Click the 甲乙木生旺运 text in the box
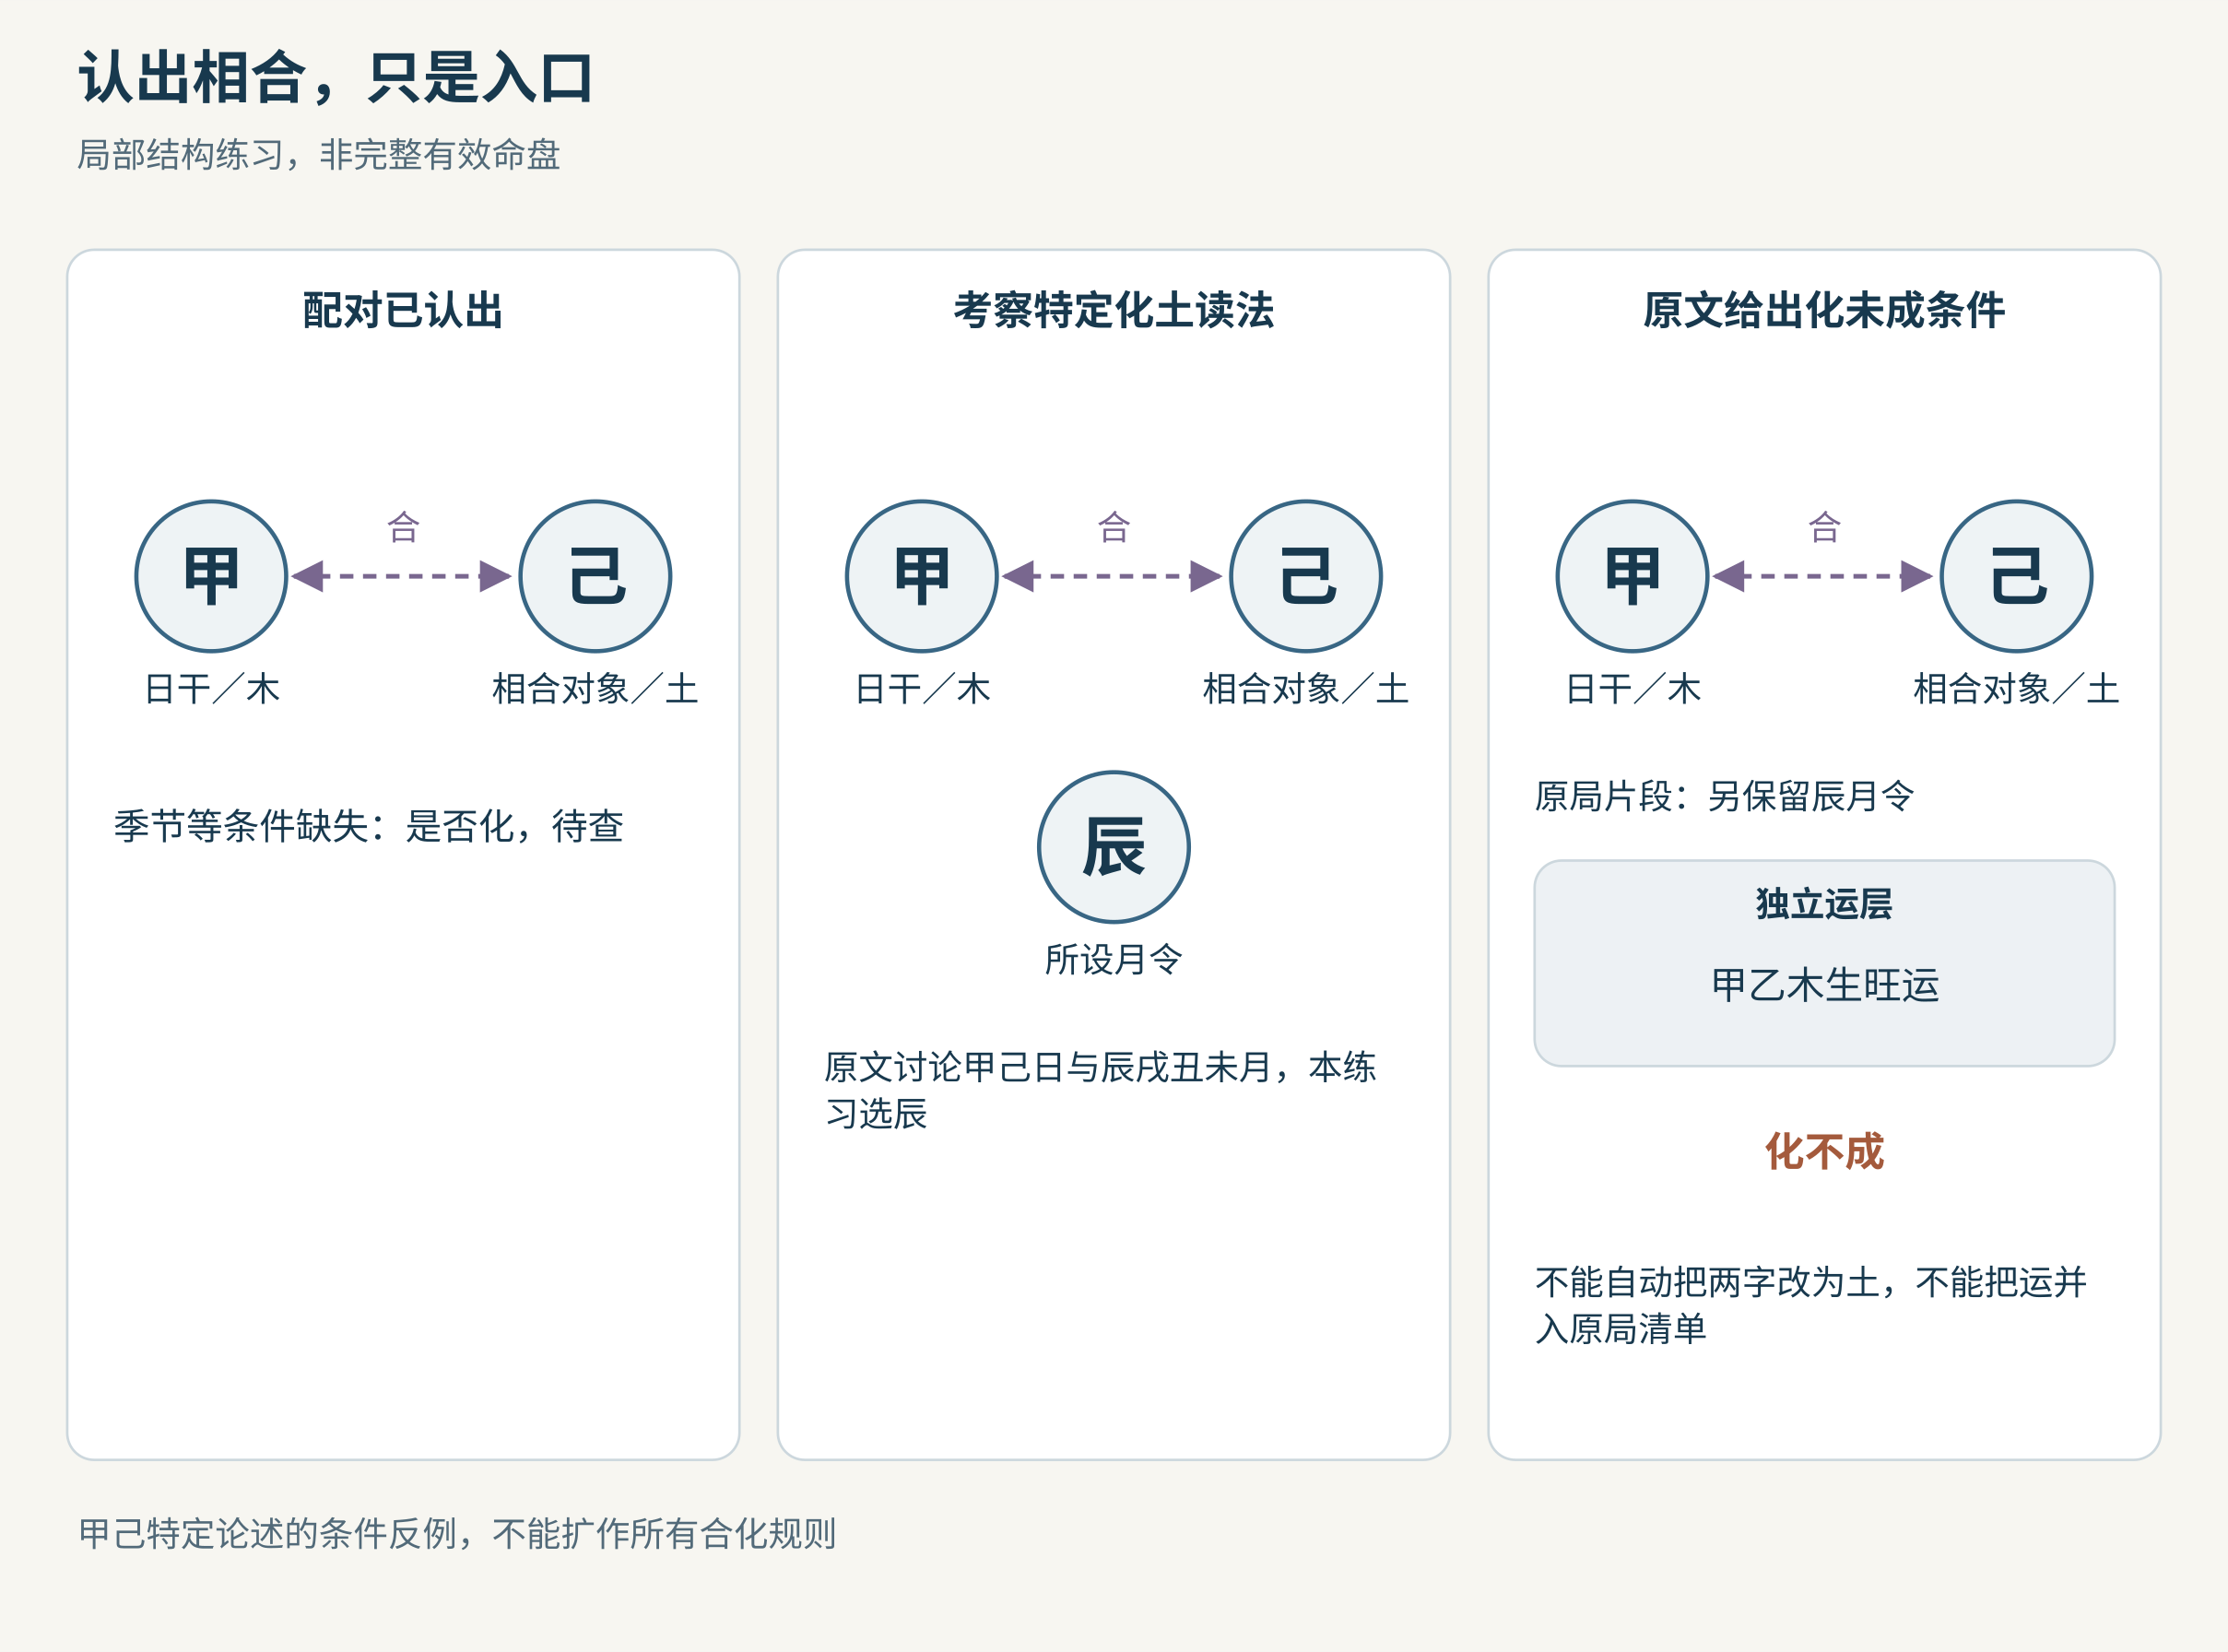2228x1652 pixels. coord(1825,985)
